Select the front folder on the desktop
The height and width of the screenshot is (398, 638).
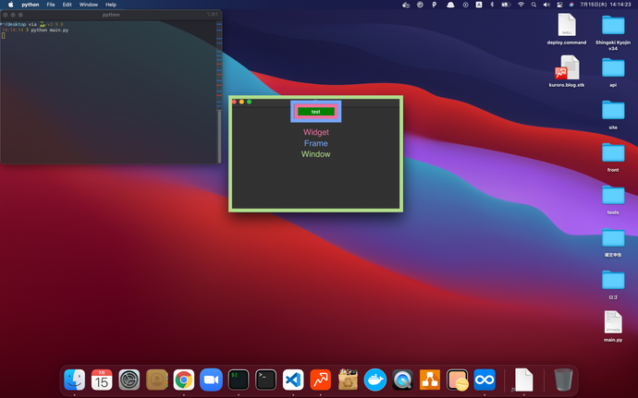pos(613,157)
